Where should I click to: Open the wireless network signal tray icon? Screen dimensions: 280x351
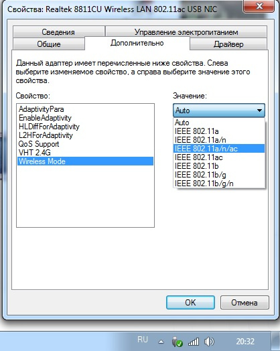[194, 342]
